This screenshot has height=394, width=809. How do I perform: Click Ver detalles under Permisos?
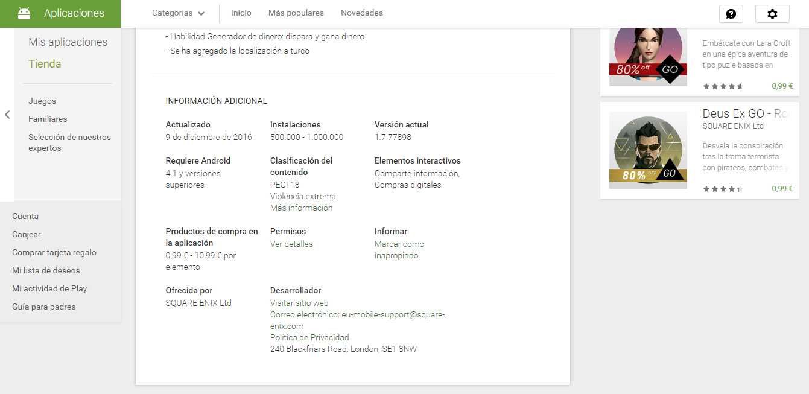click(291, 244)
